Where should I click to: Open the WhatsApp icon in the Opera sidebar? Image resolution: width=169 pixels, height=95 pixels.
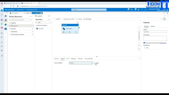point(2,24)
